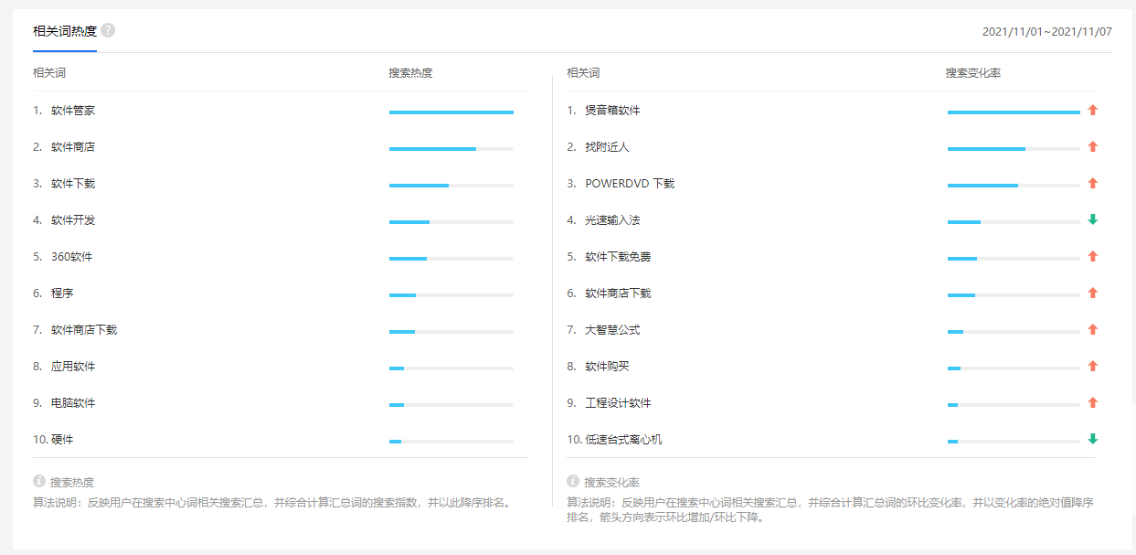Click the heat bar for 软件下载
Viewport: 1136px width, 555px height.
pos(451,184)
